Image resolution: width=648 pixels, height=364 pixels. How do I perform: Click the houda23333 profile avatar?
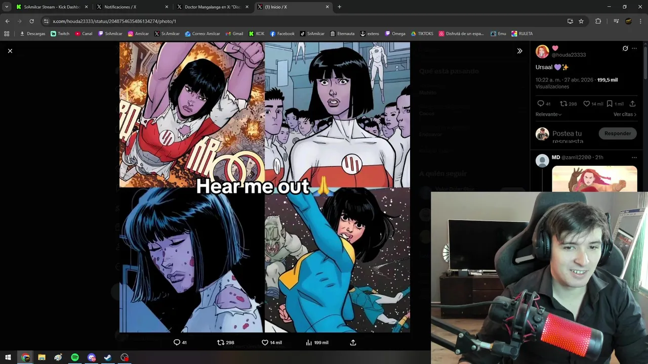click(542, 51)
